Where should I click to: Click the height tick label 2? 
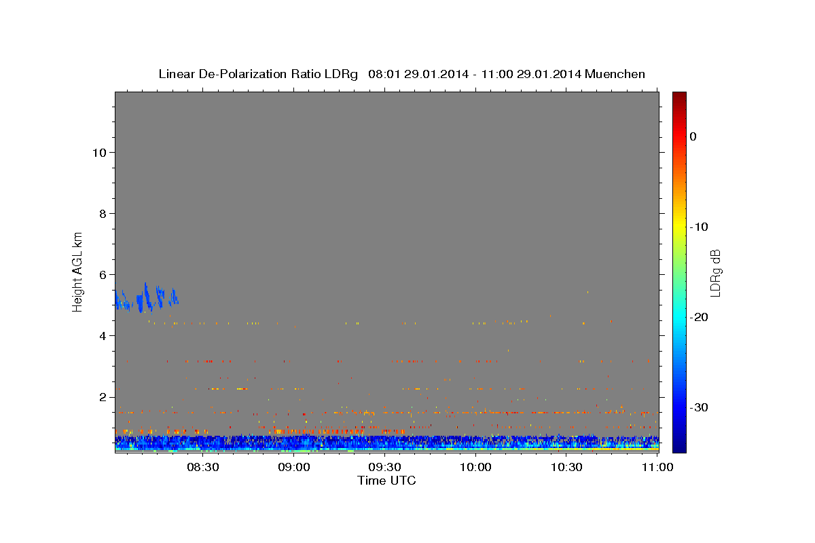(102, 397)
